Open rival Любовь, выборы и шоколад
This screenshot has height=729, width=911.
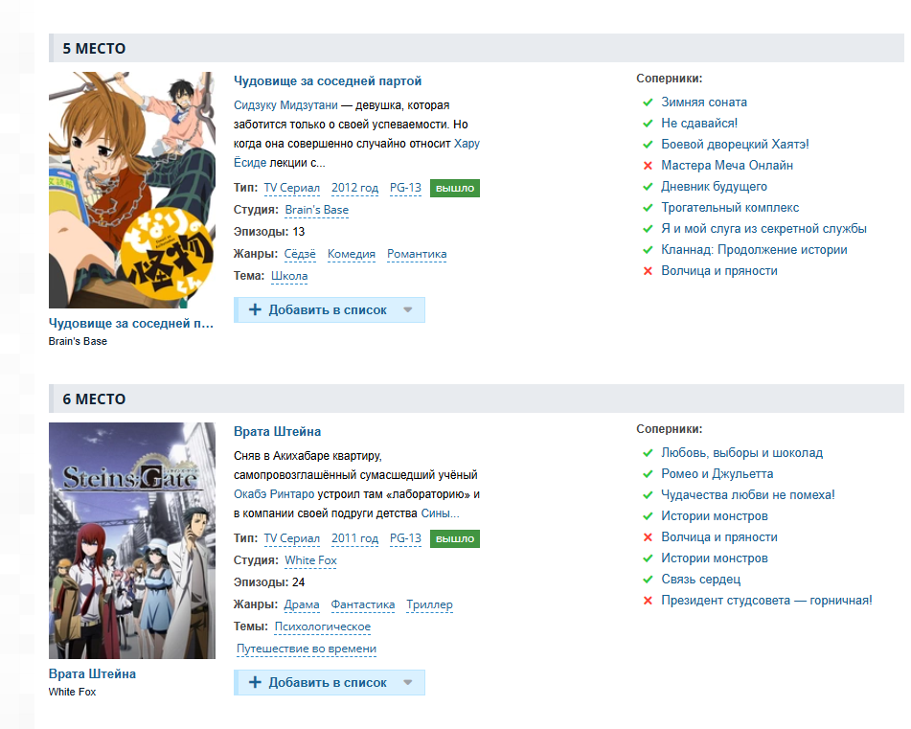pos(742,453)
